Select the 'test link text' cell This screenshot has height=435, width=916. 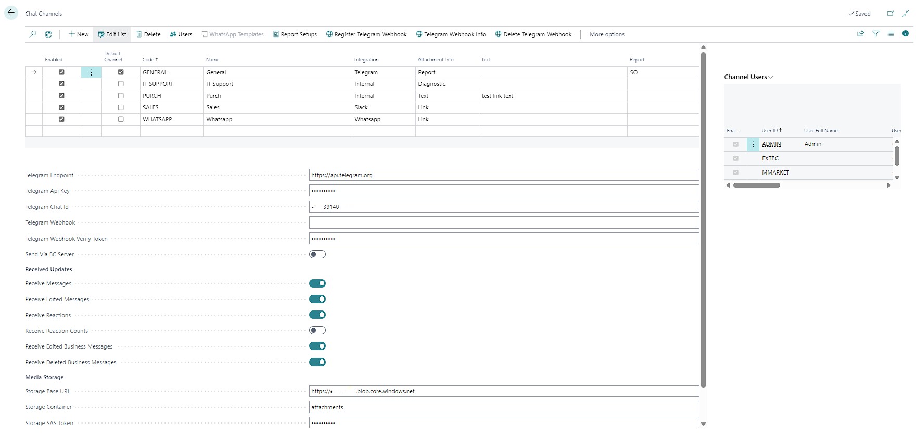[x=553, y=96]
